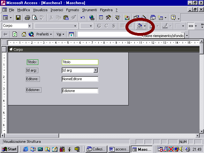Image resolution: width=204 pixels, height=153 pixels.
Task: Open the Corpo object dropdown
Action: [x=30, y=26]
